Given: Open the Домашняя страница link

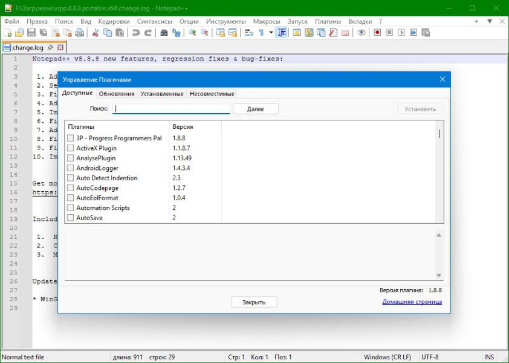Looking at the screenshot, I should pos(412,302).
